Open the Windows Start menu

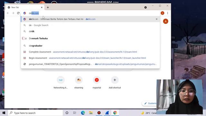pyautogui.click(x=4, y=113)
